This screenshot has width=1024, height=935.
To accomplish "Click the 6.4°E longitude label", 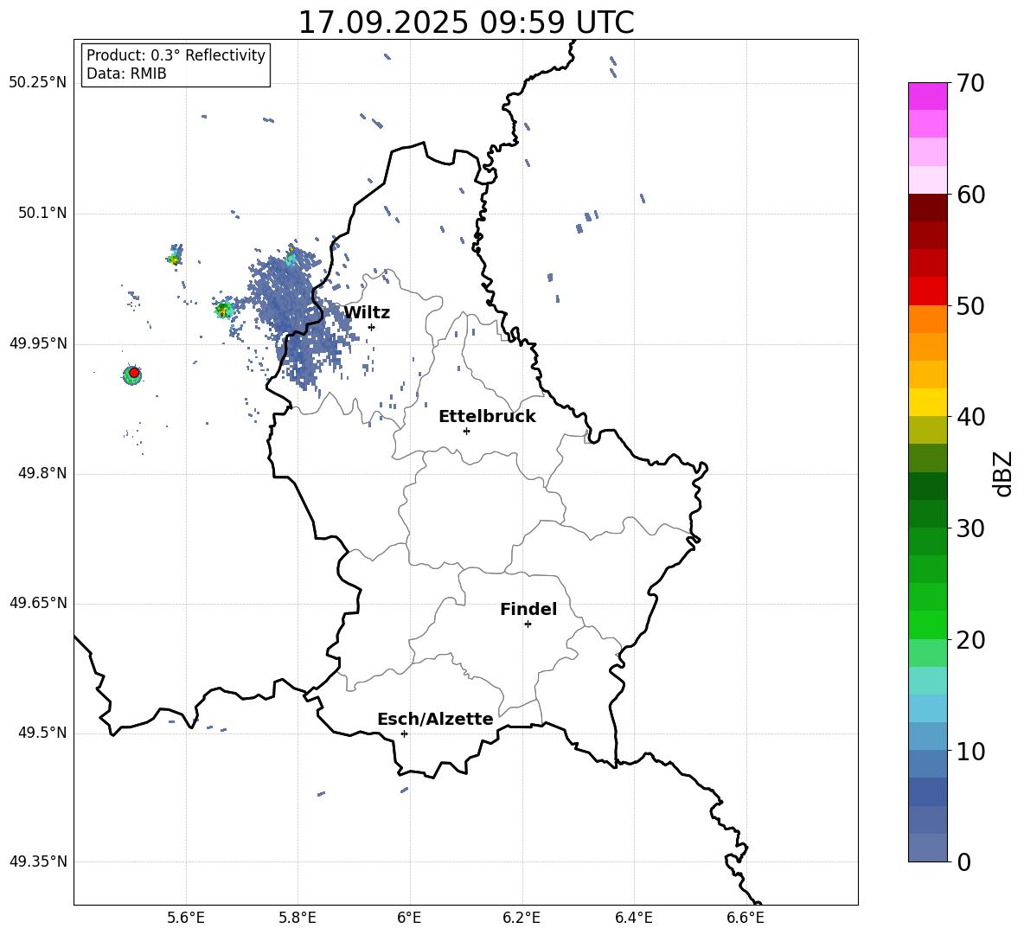I will pos(634,918).
